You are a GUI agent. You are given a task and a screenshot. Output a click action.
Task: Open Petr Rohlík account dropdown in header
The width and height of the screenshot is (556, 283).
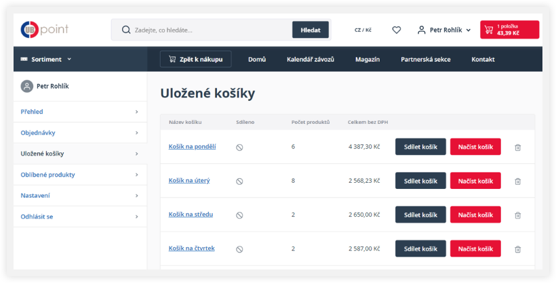[444, 30]
